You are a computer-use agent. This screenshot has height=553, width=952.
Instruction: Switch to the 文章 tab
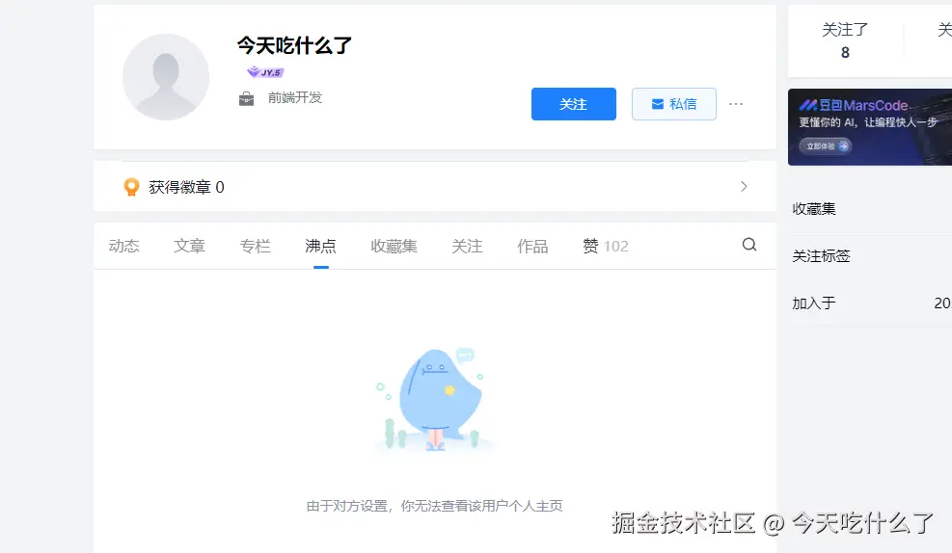(x=189, y=246)
